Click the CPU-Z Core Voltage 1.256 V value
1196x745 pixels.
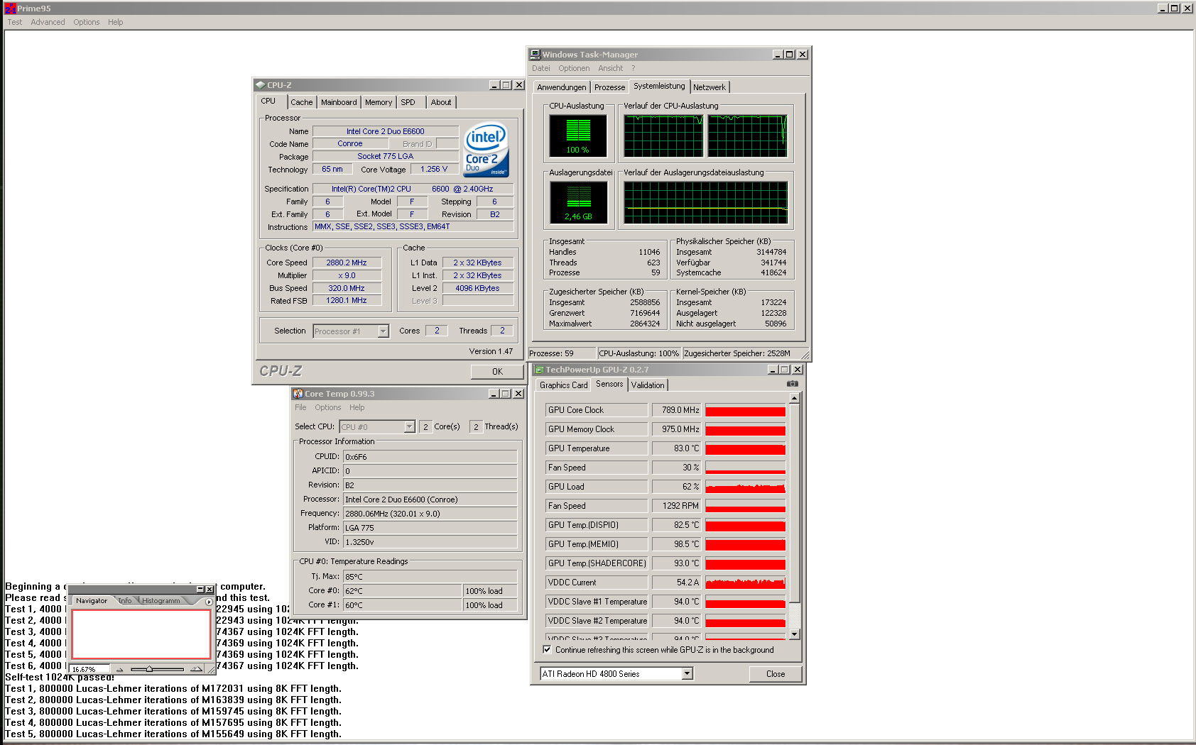click(434, 170)
